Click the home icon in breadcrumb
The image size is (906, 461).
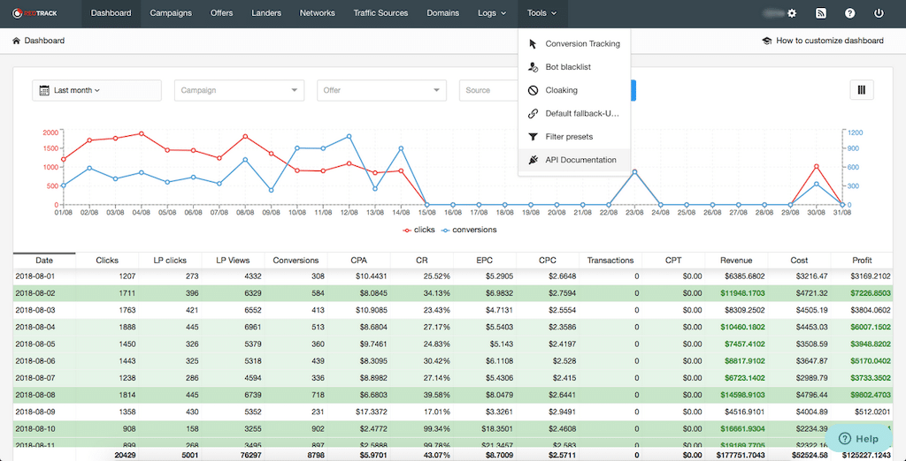click(x=17, y=41)
